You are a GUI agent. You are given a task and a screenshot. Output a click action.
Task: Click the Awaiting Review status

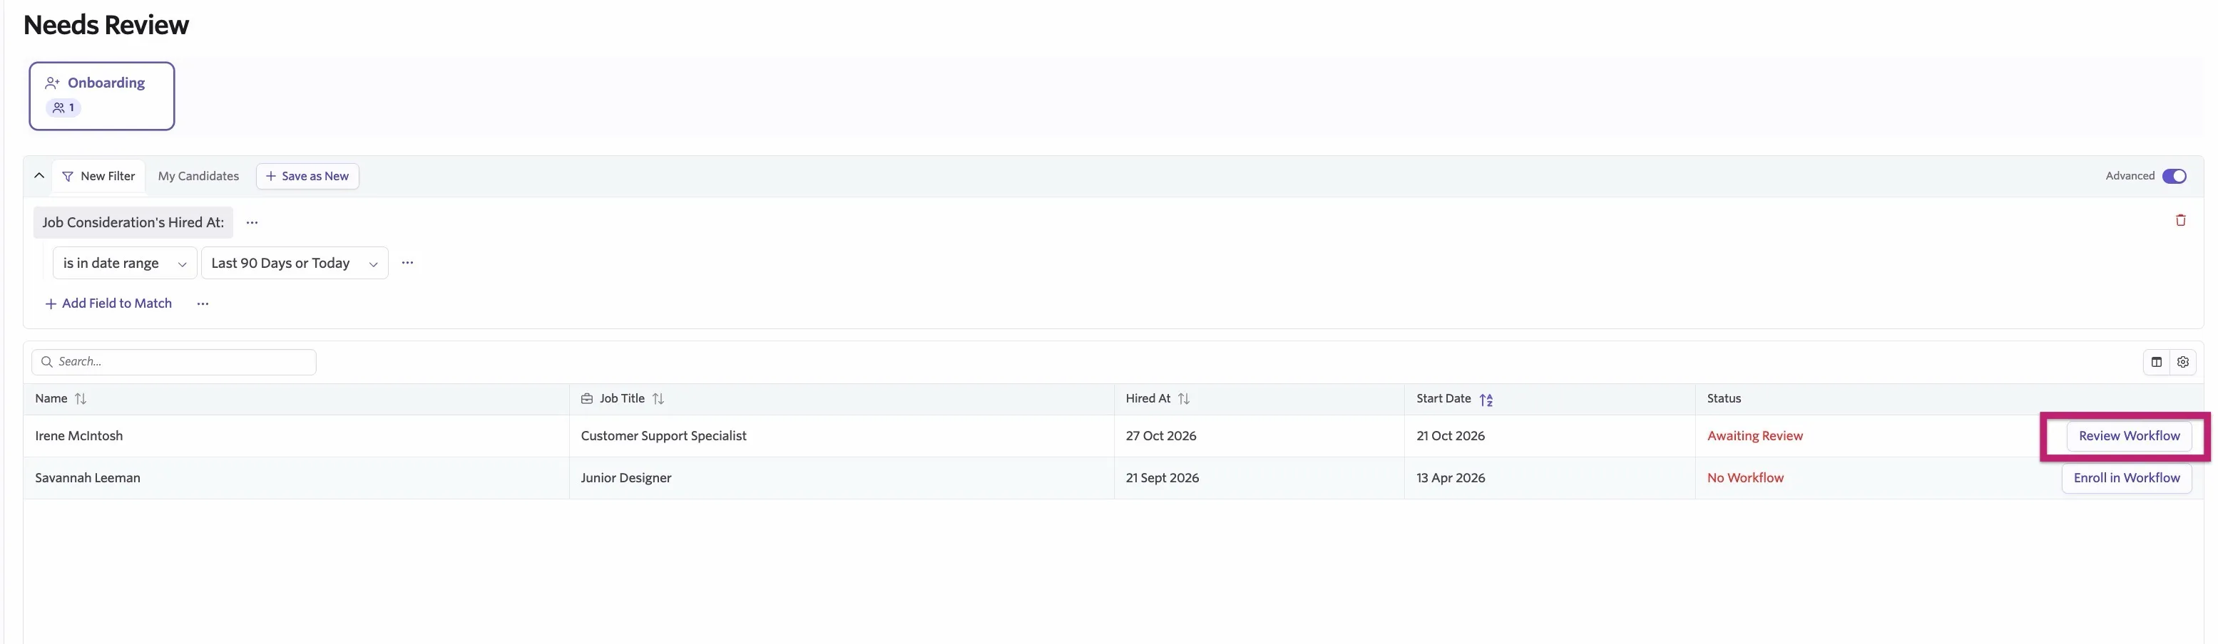[1754, 436]
